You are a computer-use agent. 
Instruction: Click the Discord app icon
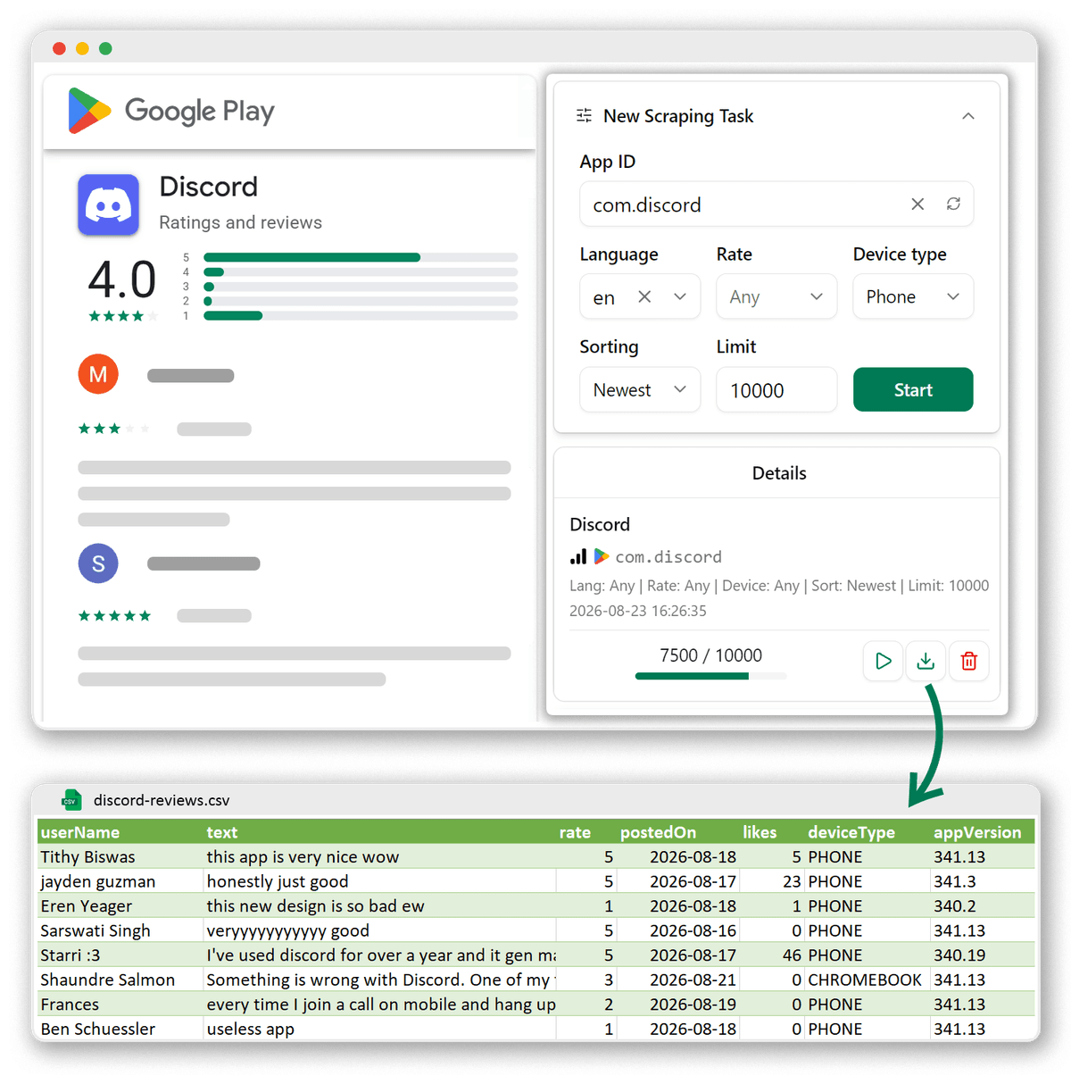point(108,204)
